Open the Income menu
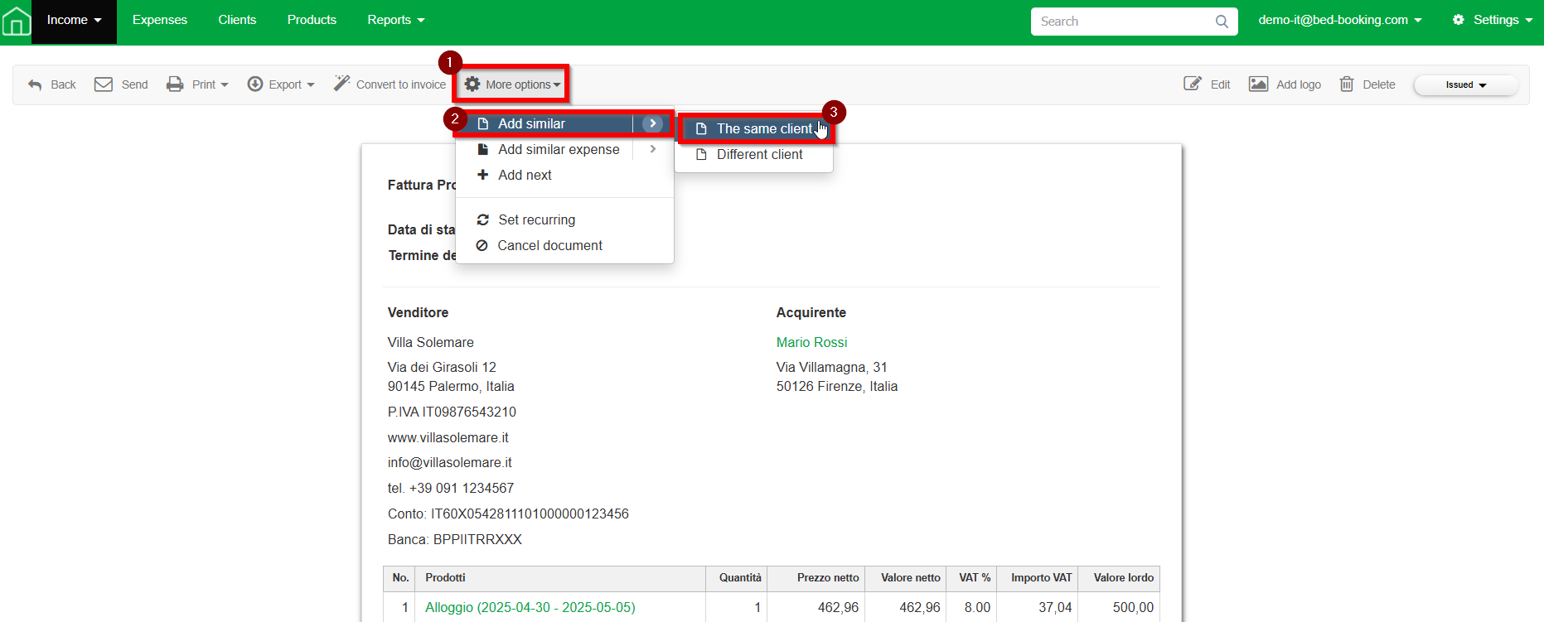This screenshot has width=1544, height=622. coord(74,21)
